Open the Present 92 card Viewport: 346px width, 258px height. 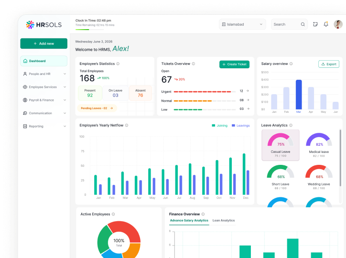coord(90,93)
